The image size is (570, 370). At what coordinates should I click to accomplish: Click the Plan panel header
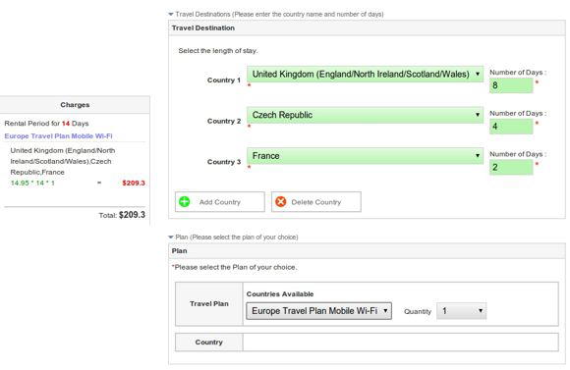[x=367, y=251]
